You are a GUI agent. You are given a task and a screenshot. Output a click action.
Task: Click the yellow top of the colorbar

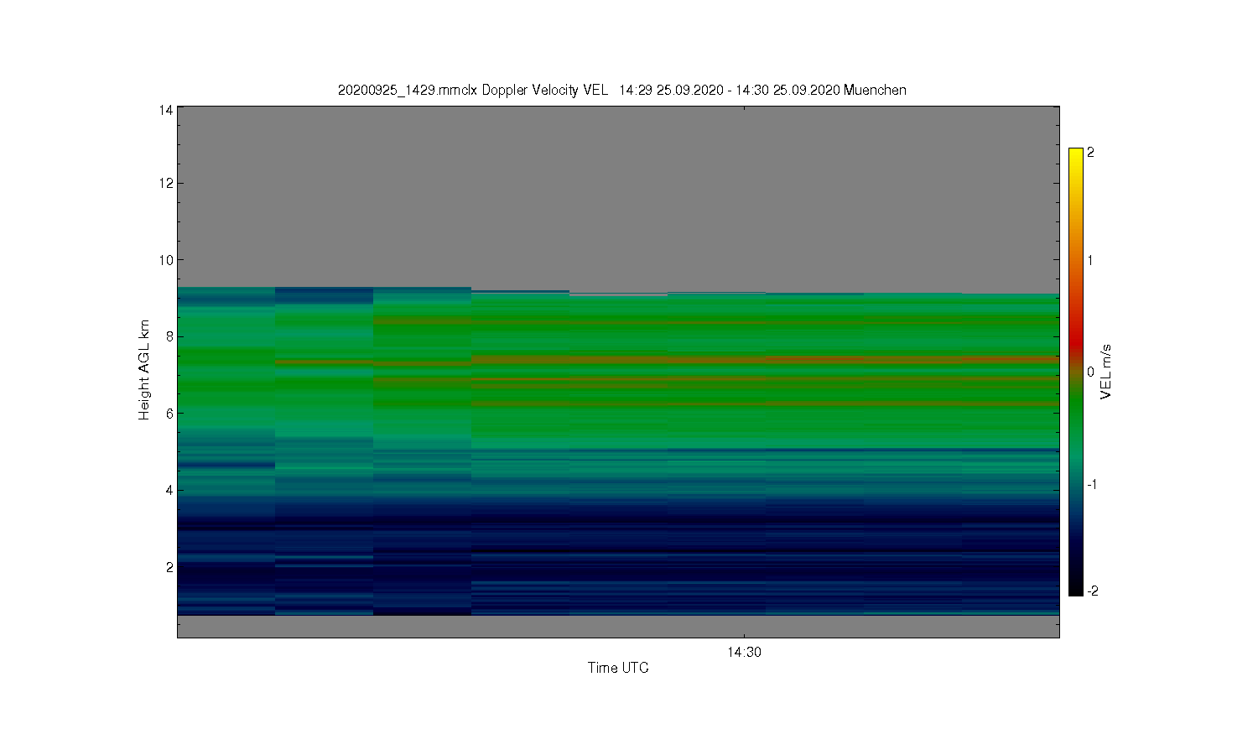(1076, 156)
